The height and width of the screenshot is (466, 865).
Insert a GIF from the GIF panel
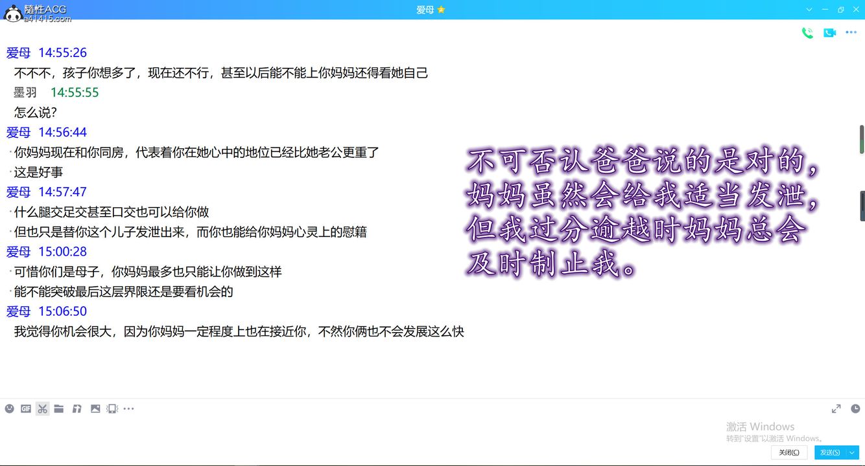pos(25,408)
